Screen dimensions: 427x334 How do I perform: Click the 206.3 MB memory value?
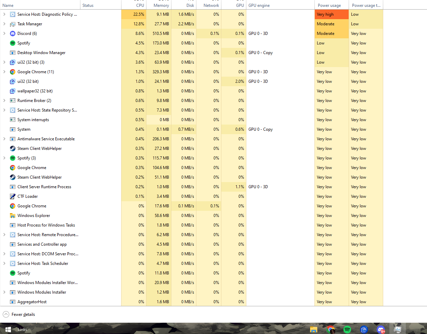click(161, 139)
